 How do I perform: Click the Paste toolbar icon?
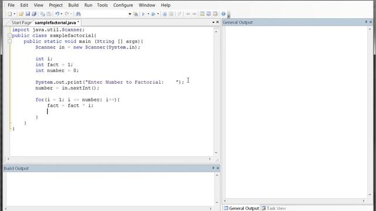point(49,14)
